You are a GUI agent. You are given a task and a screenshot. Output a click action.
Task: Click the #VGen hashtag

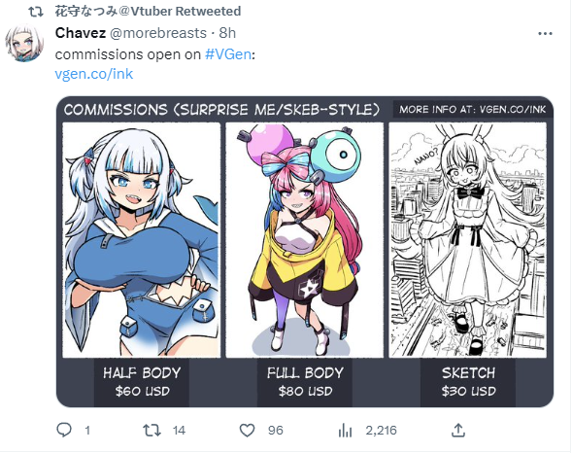[x=228, y=54]
